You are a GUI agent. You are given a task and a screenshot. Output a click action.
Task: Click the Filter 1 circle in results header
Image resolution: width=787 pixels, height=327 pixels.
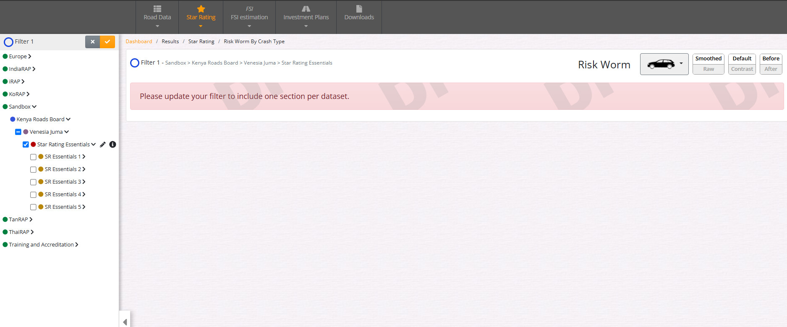135,63
